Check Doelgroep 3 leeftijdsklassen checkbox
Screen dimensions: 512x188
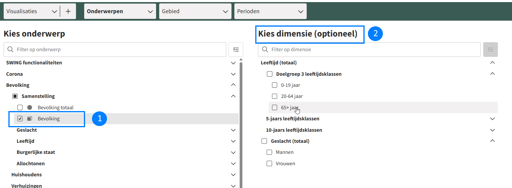pos(270,74)
